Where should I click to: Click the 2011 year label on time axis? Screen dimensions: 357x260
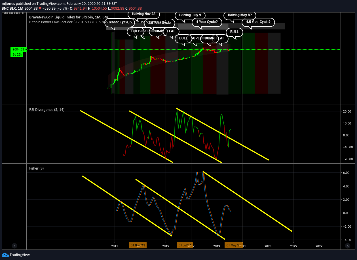tap(115, 246)
